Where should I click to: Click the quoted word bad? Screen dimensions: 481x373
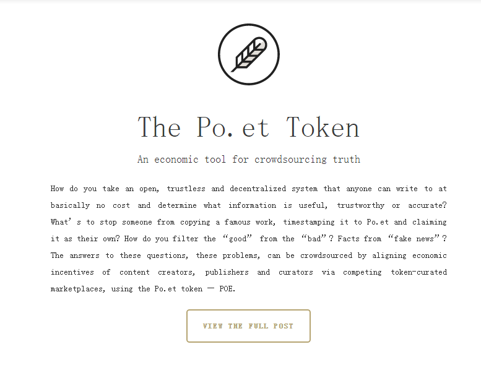pos(314,239)
